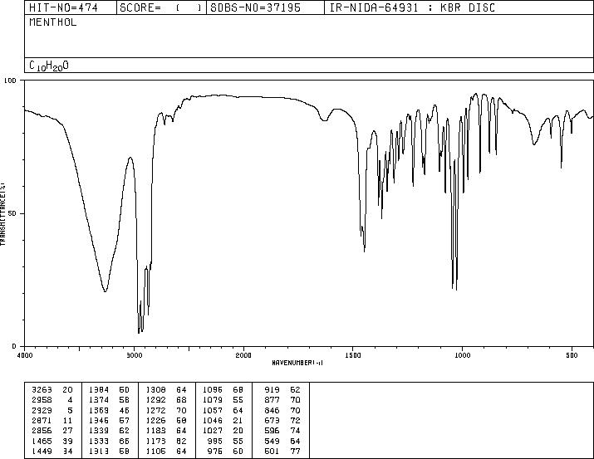Click transmittance 74 beside peak 596
Viewport: 594px width, 459px height.
click(x=295, y=431)
